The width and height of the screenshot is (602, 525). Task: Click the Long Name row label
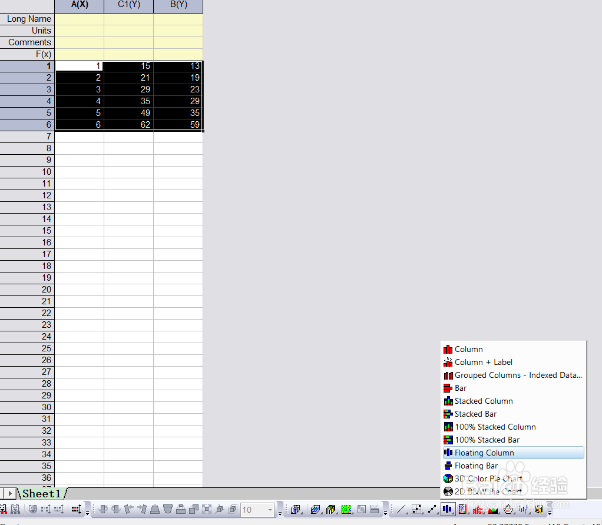[x=27, y=19]
